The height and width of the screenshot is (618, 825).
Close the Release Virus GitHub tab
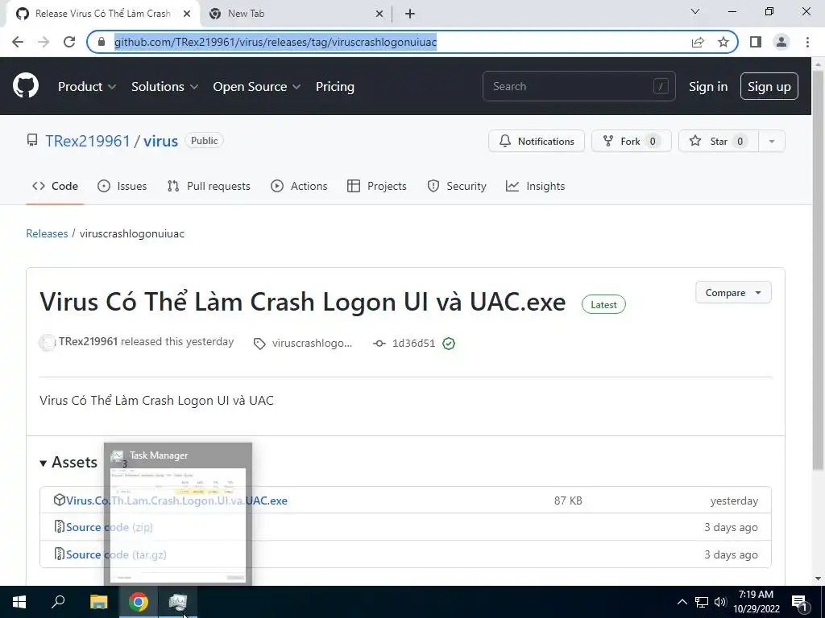(187, 14)
